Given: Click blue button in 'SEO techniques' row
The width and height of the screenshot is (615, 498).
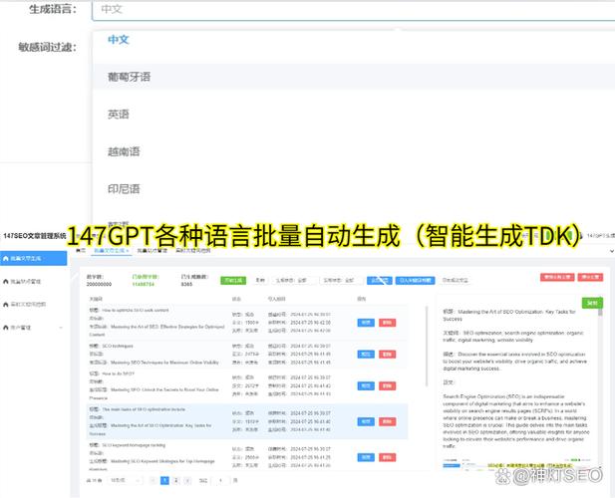Looking at the screenshot, I should (366, 355).
